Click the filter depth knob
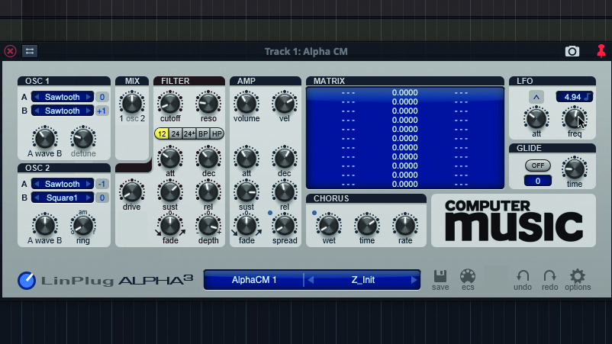This screenshot has height=344, width=612. point(208,225)
